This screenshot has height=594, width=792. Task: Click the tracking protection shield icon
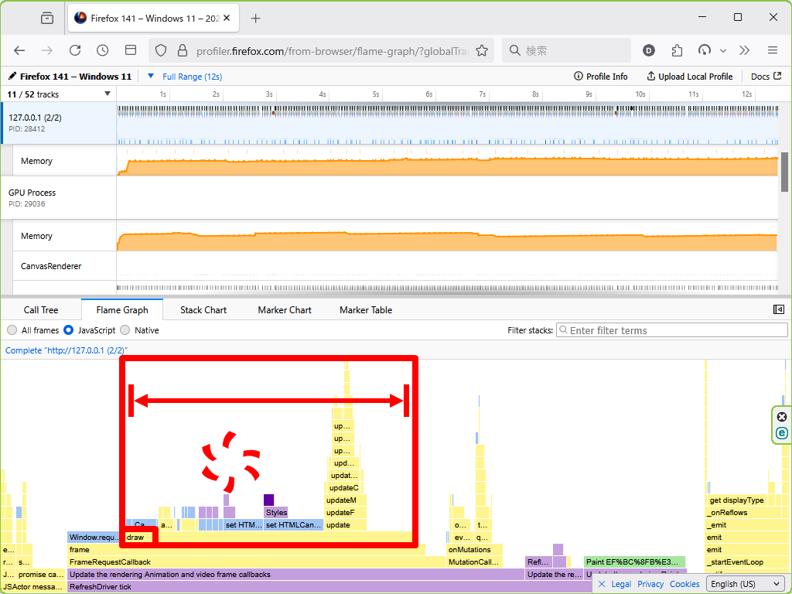click(161, 50)
